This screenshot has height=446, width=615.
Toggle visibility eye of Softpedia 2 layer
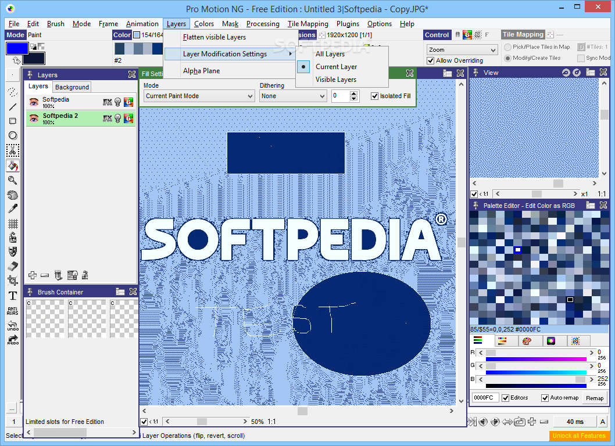pos(34,118)
